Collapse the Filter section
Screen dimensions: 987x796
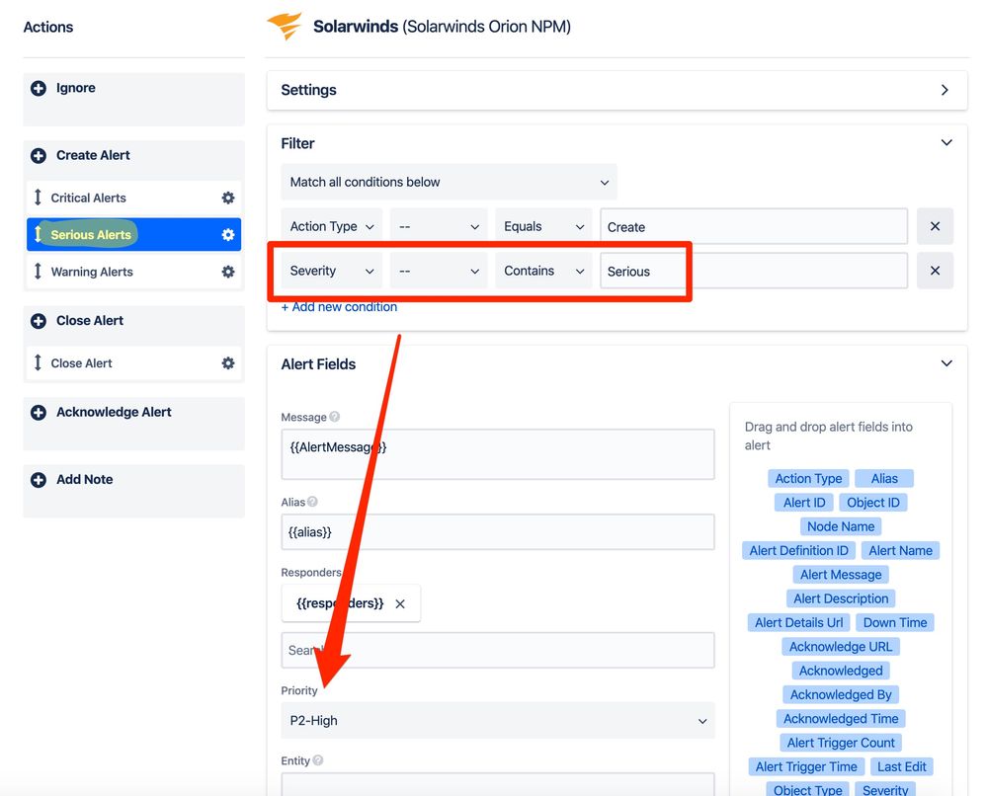tap(946, 143)
